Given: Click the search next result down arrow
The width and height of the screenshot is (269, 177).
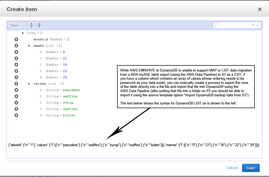Looking at the screenshot, I should (253, 25).
